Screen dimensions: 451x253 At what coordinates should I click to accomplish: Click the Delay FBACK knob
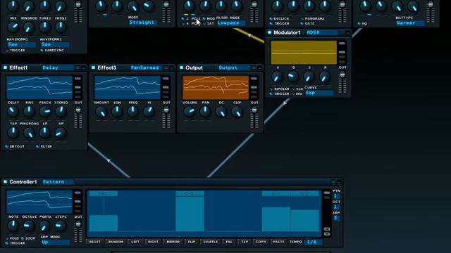pos(45,111)
